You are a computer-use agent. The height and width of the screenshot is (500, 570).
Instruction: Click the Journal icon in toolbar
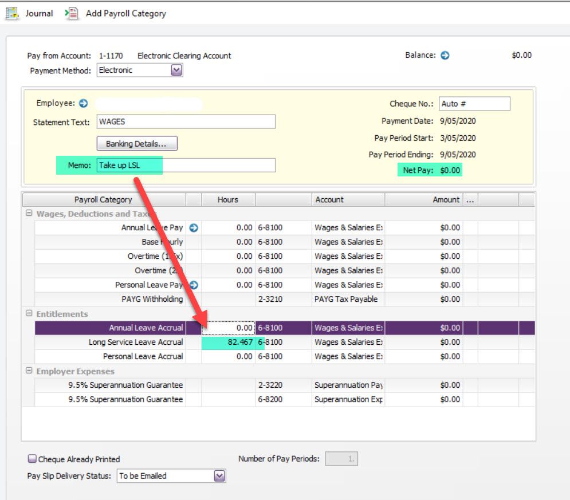coord(11,13)
